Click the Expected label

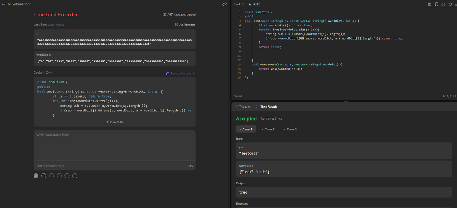click(x=242, y=204)
